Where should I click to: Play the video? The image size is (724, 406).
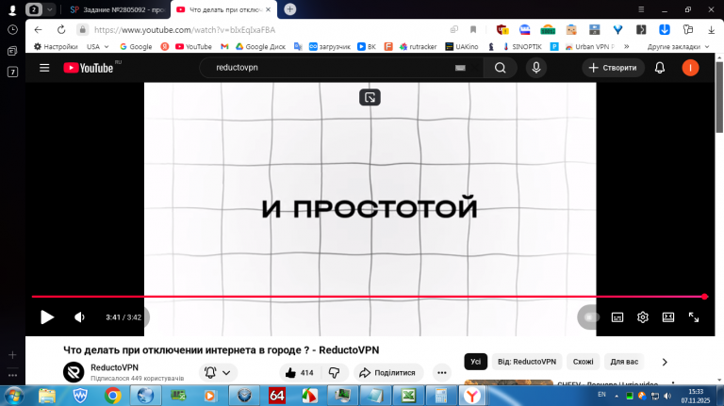(x=47, y=317)
